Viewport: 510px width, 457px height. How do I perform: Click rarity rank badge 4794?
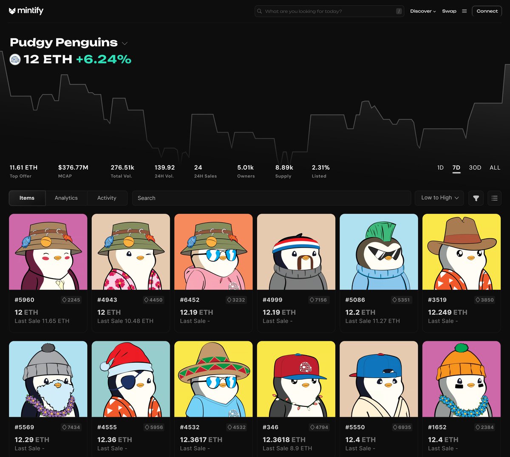(319, 427)
